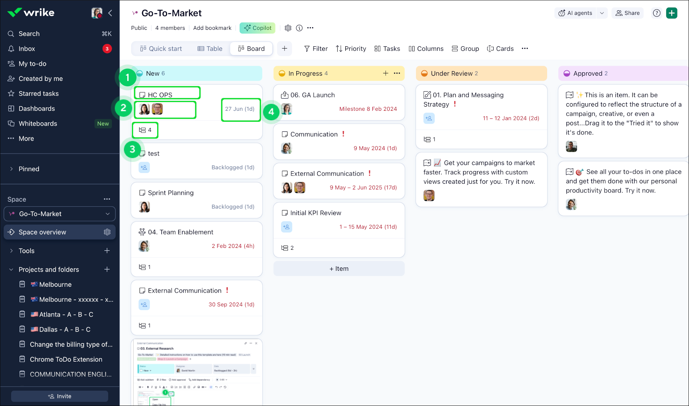Click the AI agents button
Viewport: 689px width, 406px height.
click(575, 13)
